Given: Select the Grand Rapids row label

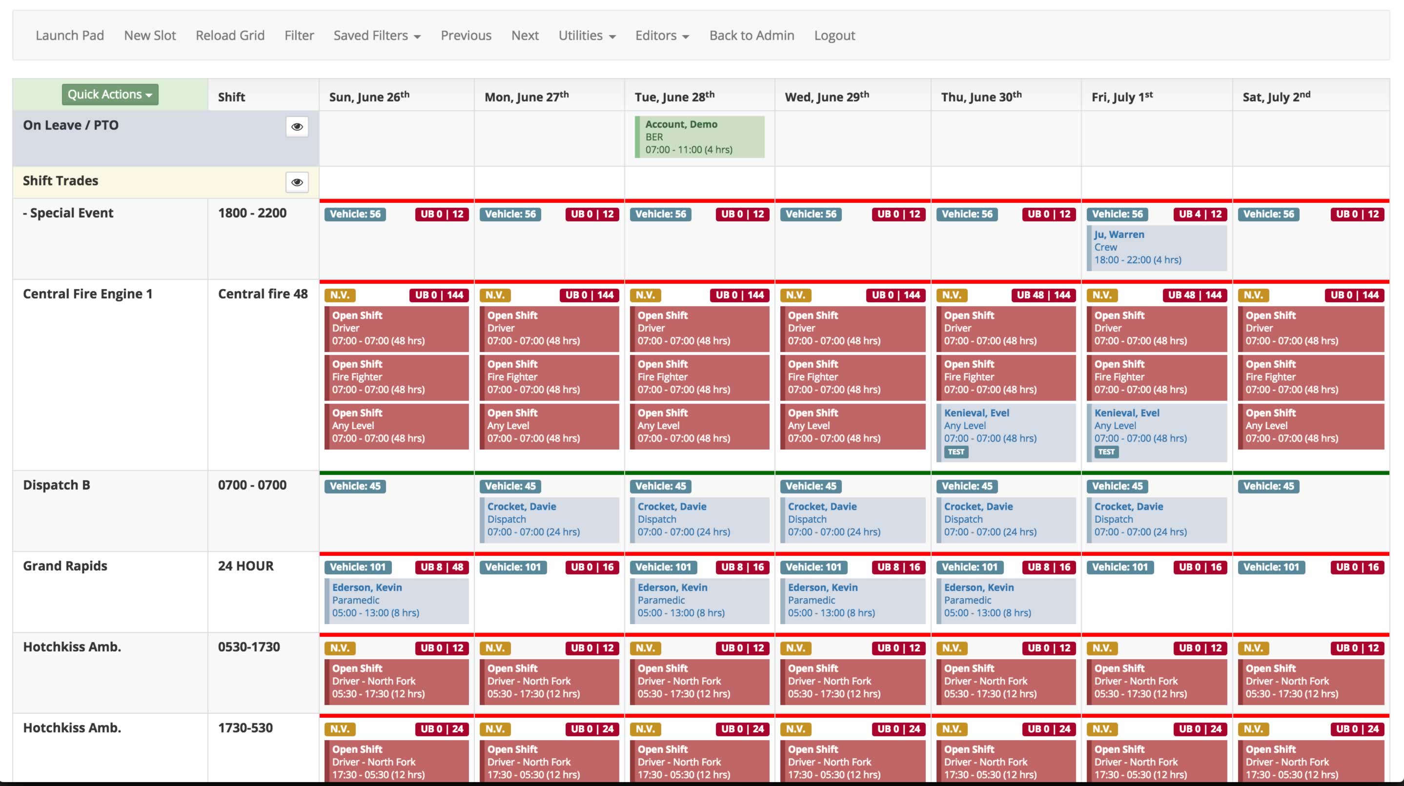Looking at the screenshot, I should pyautogui.click(x=65, y=566).
